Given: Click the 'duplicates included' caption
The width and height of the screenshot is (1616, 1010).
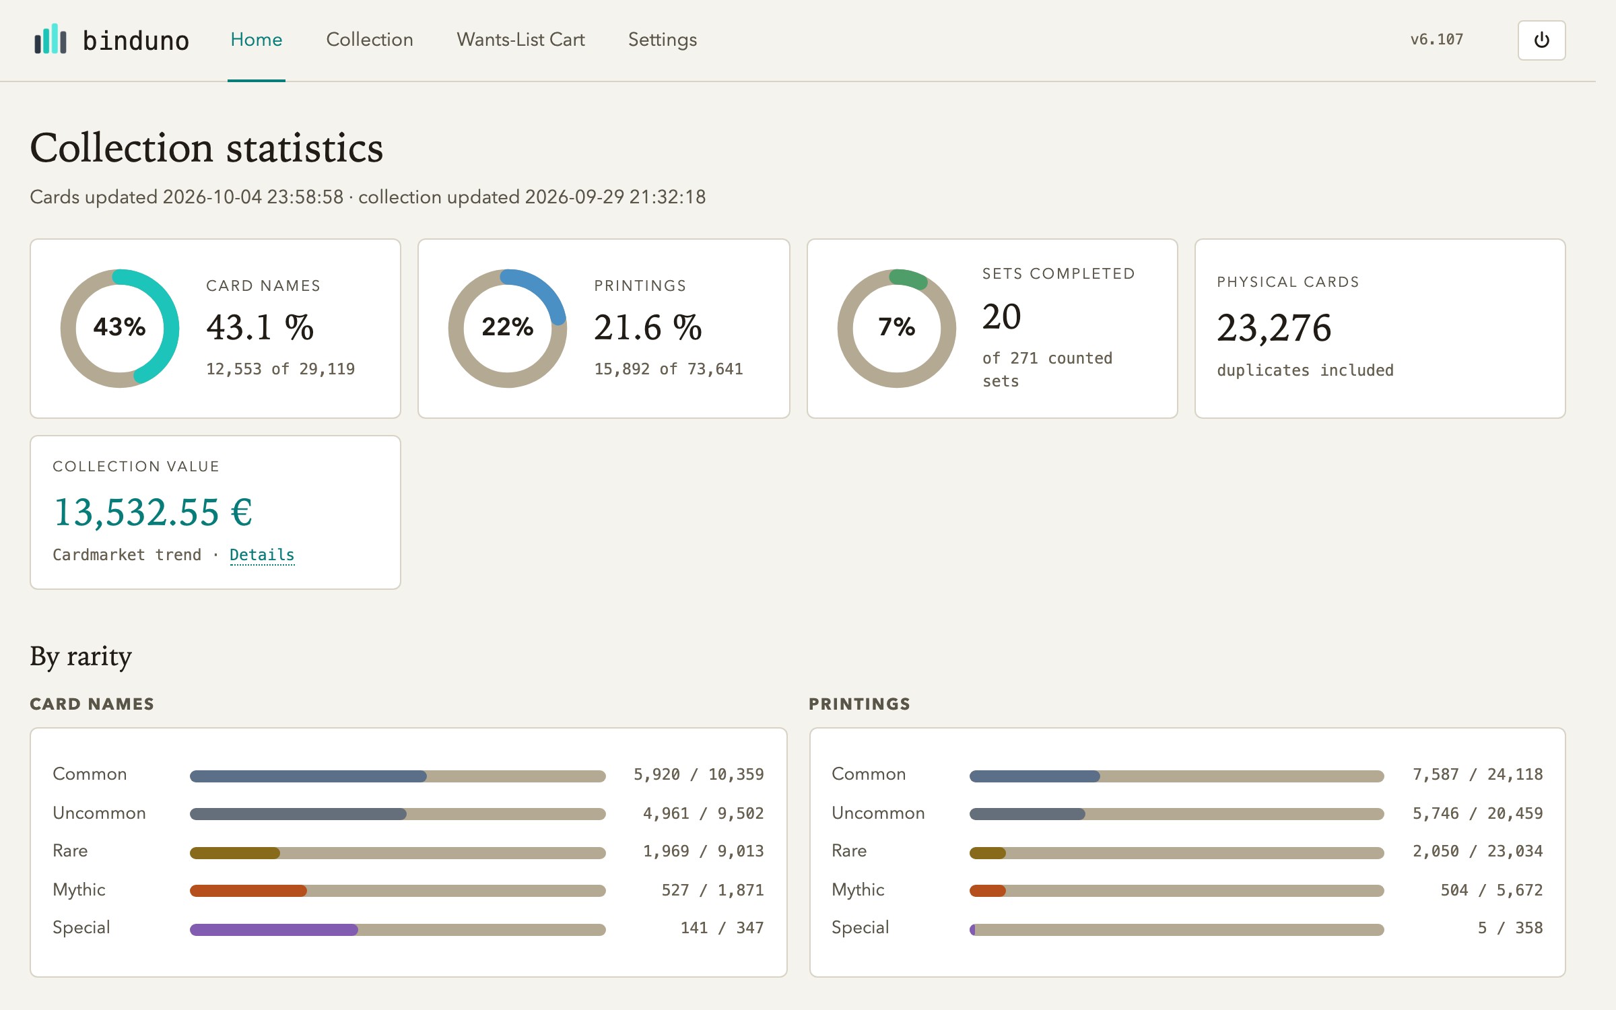Looking at the screenshot, I should tap(1305, 370).
